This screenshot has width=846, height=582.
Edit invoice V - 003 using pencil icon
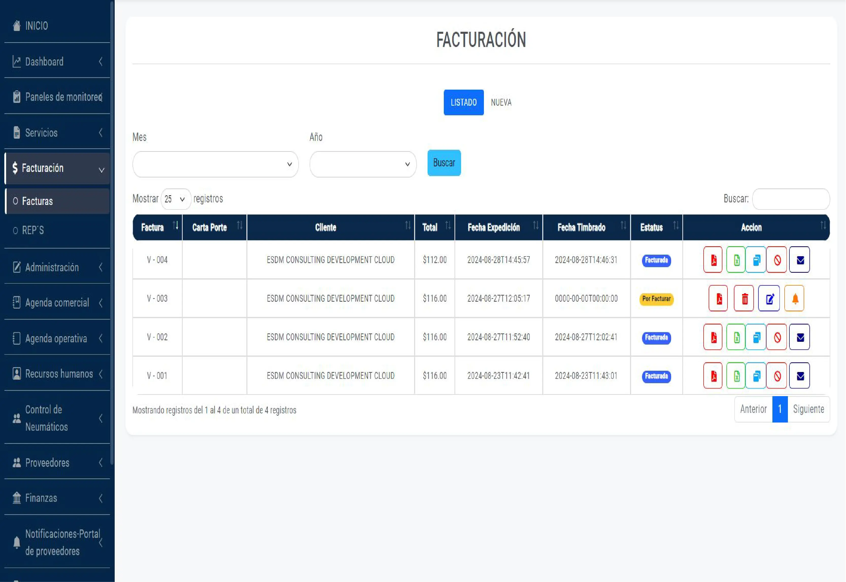pos(769,298)
